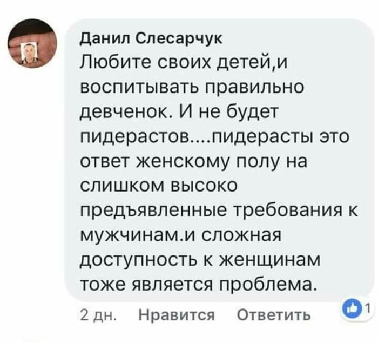The height and width of the screenshot is (342, 378).
Task: Click the word "ответ" in the comment
Action: (104, 161)
